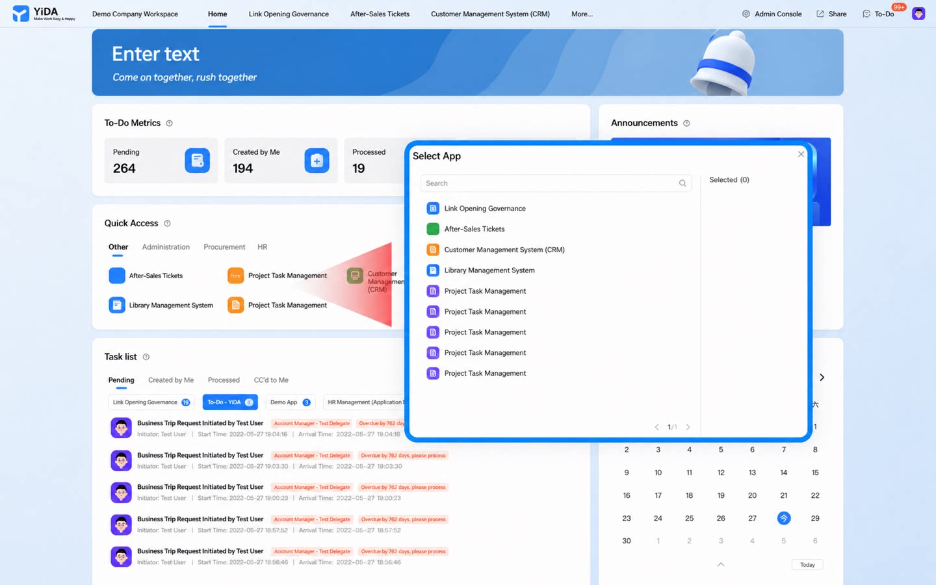Click the Share icon in the header
The image size is (936, 585).
click(820, 14)
